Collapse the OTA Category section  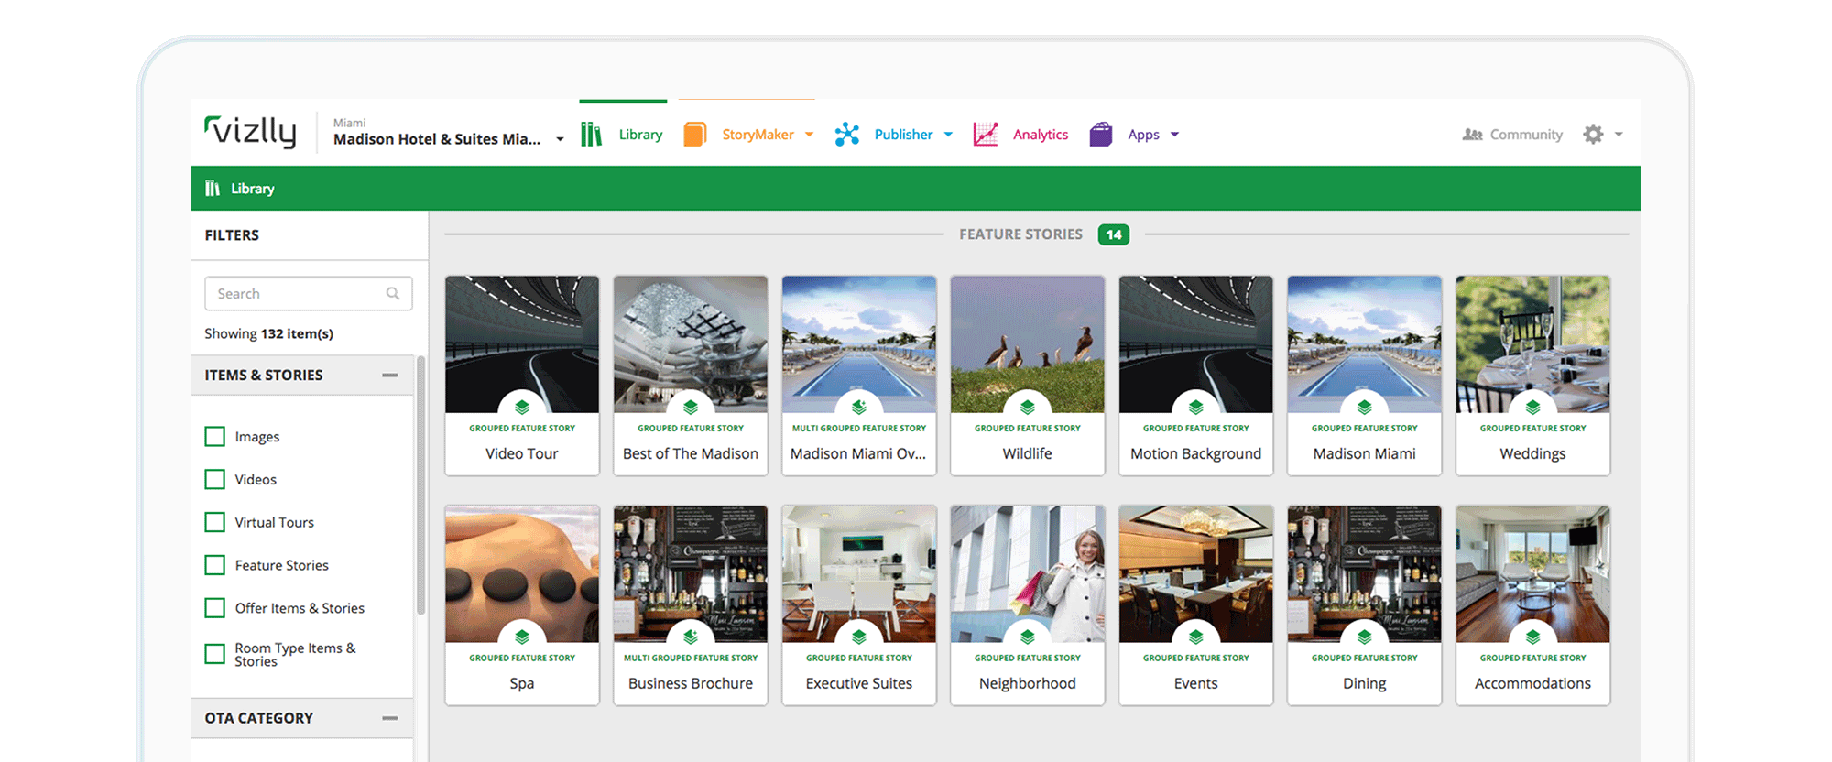(x=390, y=718)
